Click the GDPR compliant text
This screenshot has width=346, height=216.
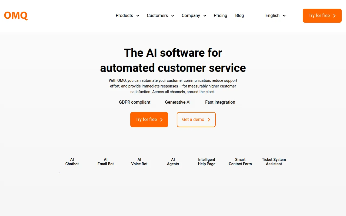[135, 102]
